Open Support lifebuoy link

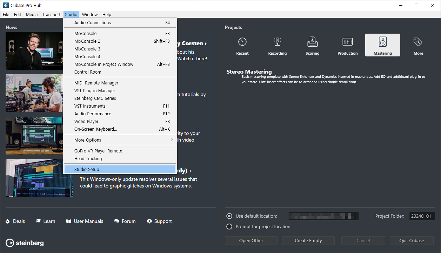click(159, 221)
